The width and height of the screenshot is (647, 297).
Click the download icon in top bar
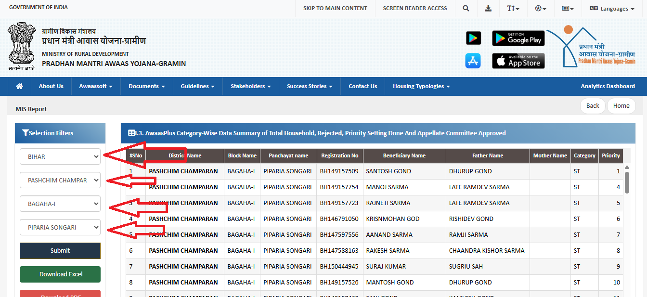coord(488,8)
